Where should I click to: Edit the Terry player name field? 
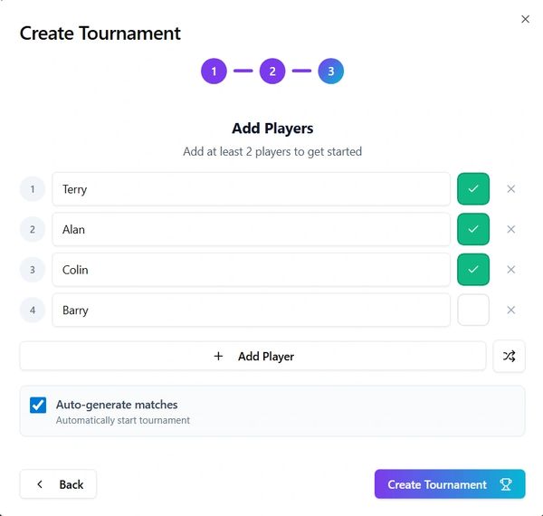pos(251,189)
